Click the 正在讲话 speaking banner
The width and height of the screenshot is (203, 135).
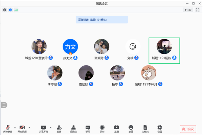102,20
